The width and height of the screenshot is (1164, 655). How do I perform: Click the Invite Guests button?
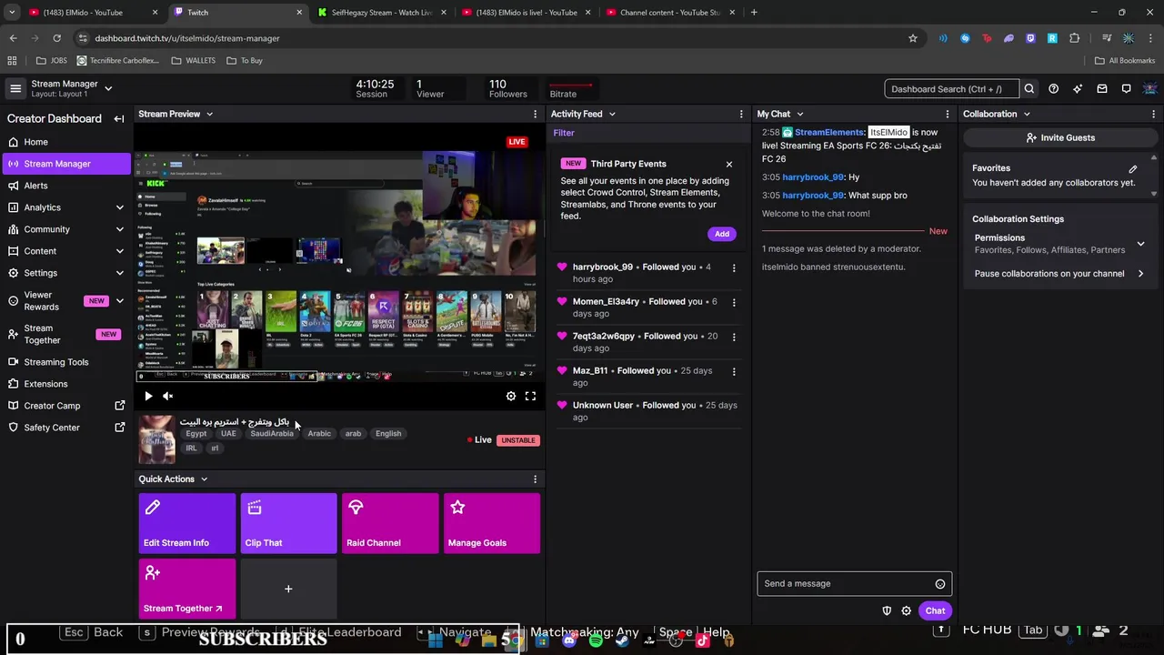click(1059, 137)
